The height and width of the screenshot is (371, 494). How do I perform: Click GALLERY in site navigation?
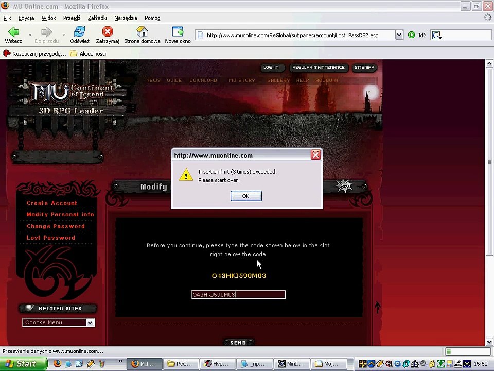coord(278,80)
